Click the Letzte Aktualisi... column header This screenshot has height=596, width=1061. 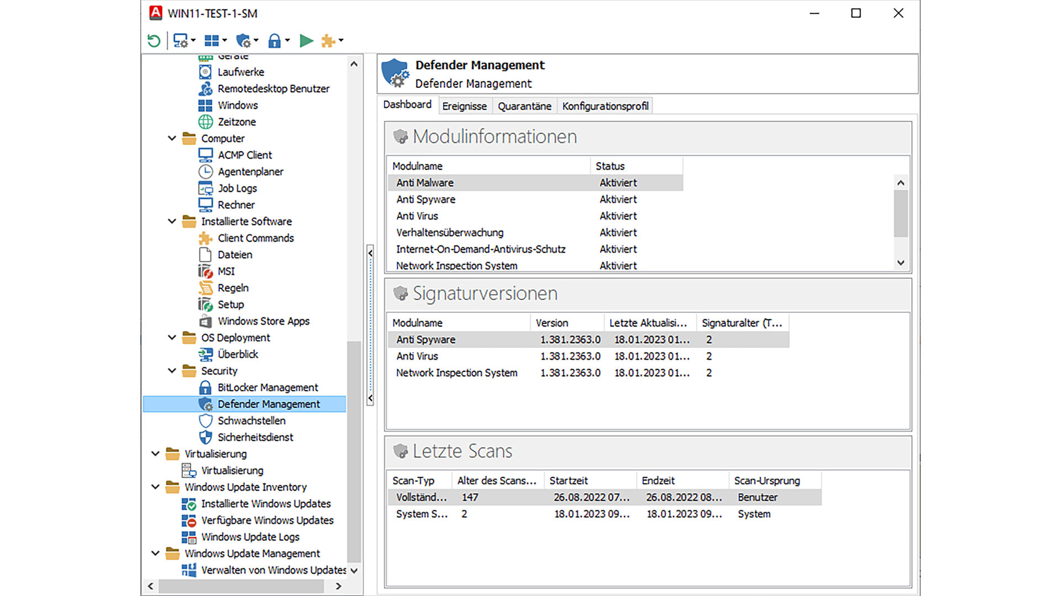[650, 323]
